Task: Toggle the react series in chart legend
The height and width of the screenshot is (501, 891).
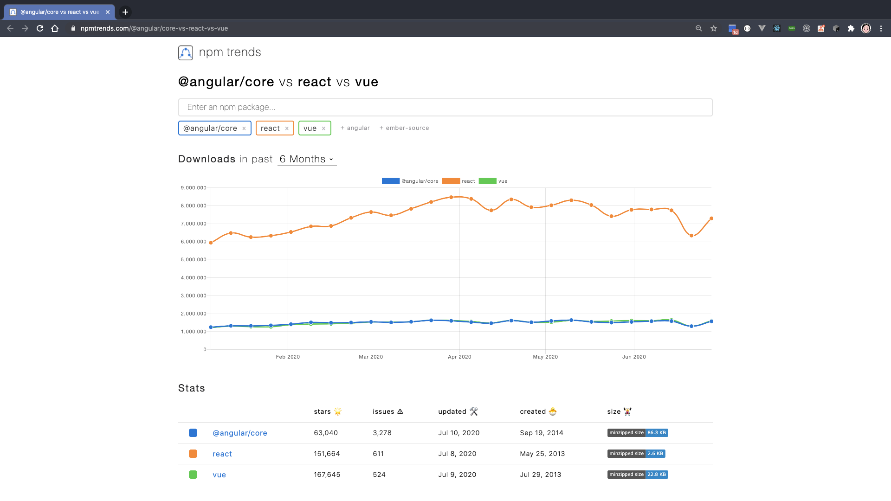Action: tap(458, 181)
